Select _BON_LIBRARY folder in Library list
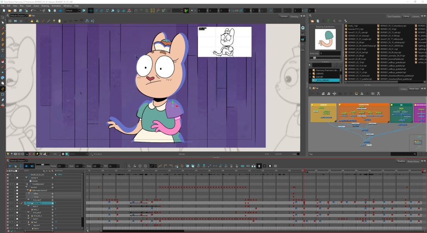Screen dimensions: 427x233 (325, 80)
